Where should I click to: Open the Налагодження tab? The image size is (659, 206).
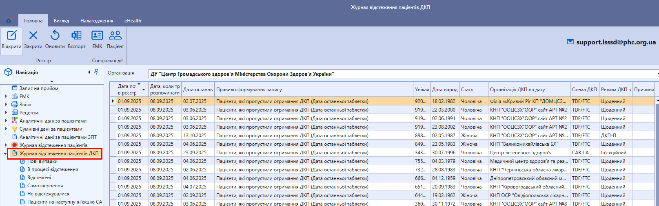pyautogui.click(x=97, y=21)
